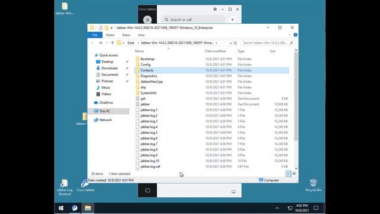Click the plus button in Cisco Jabber
The image size is (380, 214).
coord(232,20)
